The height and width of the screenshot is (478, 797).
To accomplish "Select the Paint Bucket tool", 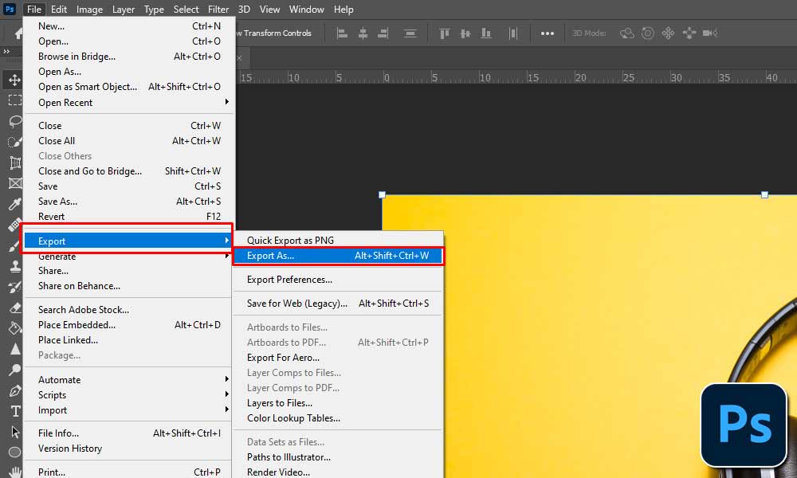I will [x=15, y=328].
